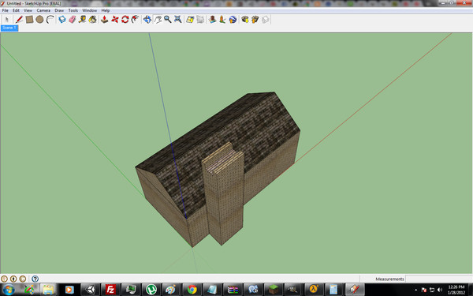Click the first round status bar icon
Image resolution: width=473 pixels, height=296 pixels.
[4, 279]
